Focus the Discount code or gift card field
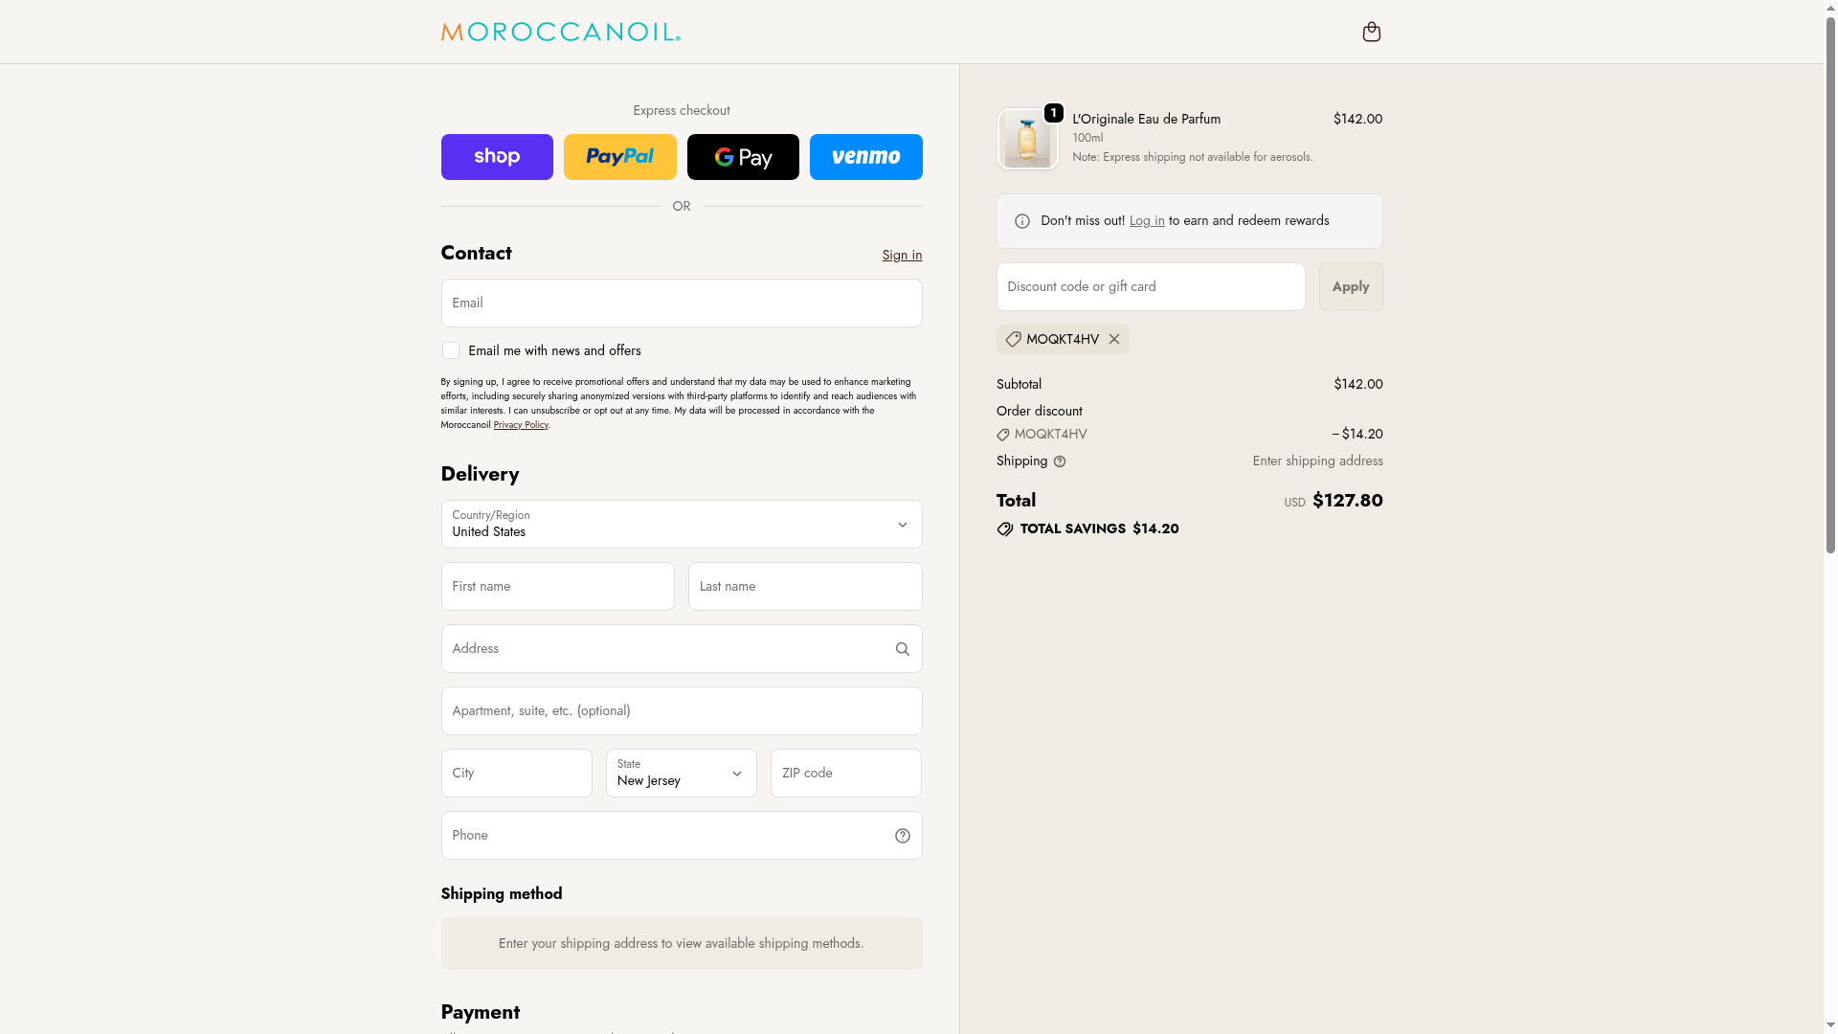 click(x=1150, y=287)
